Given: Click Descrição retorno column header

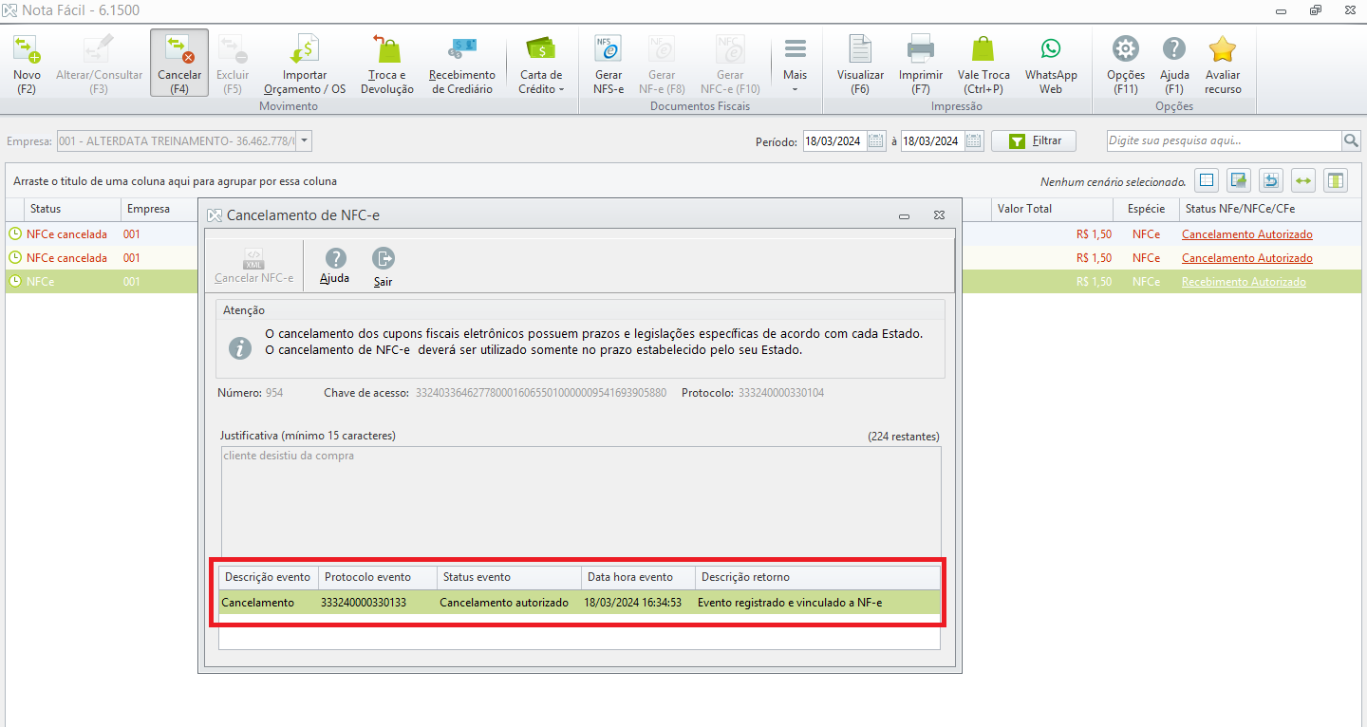Looking at the screenshot, I should pyautogui.click(x=817, y=577).
